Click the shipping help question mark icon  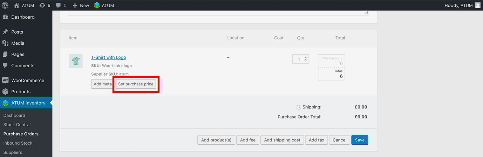299,107
